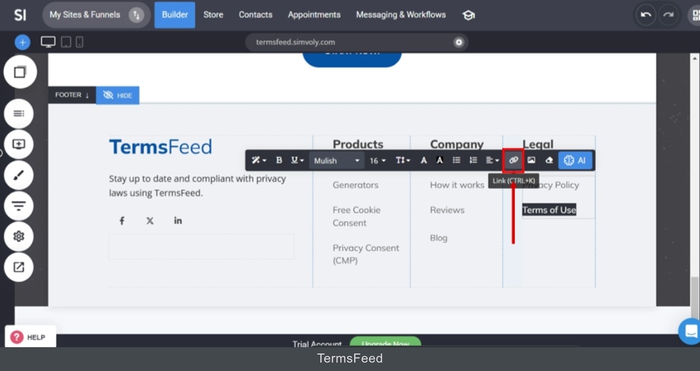Screen dimensions: 700x371
Task: Click the Products column heading
Action: pyautogui.click(x=358, y=143)
